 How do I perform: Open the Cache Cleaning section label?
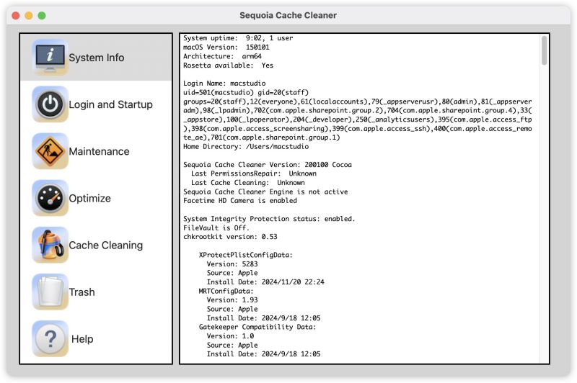pos(105,245)
